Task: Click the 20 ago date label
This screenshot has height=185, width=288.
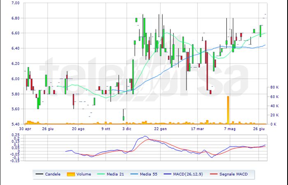Action: [78, 129]
